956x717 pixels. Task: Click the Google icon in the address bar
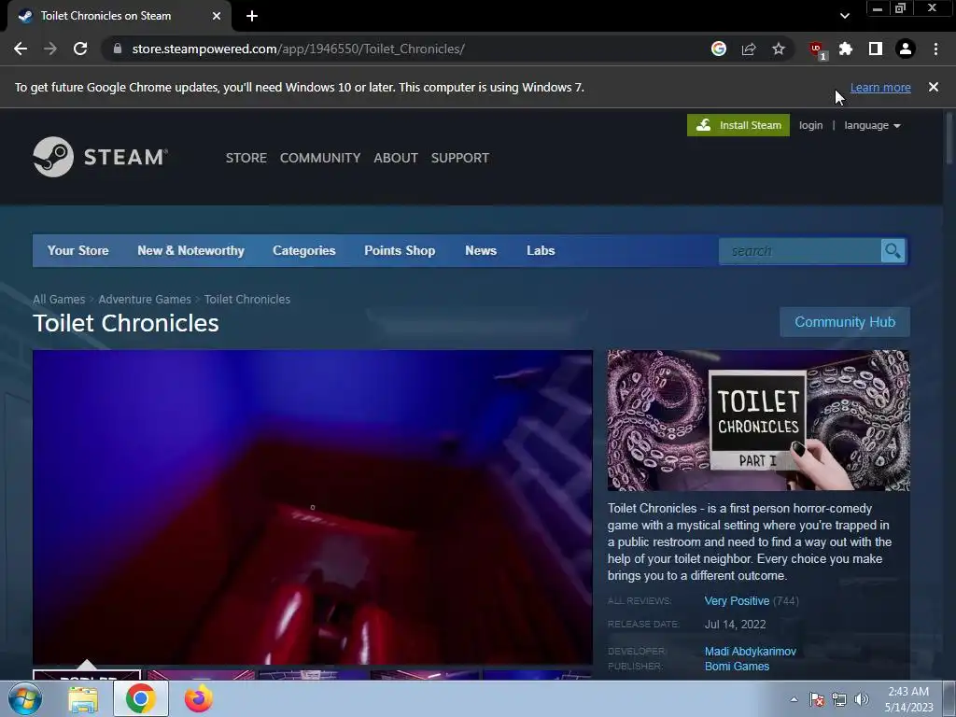719,49
